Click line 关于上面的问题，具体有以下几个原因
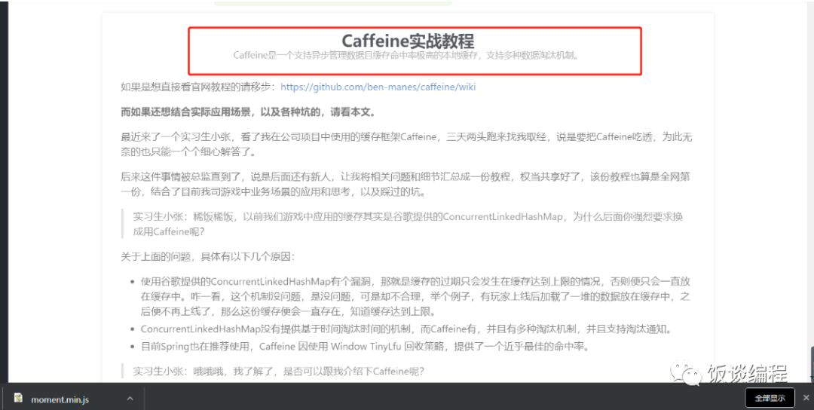This screenshot has height=410, width=814. coord(208,257)
